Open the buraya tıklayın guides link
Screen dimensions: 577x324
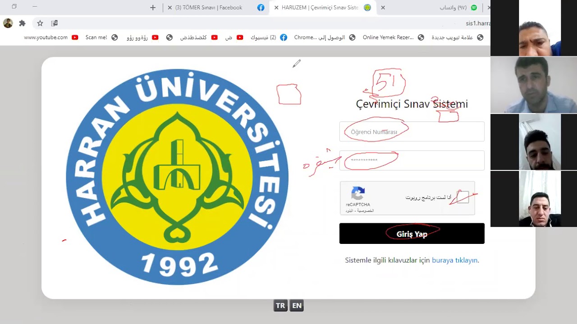pyautogui.click(x=455, y=260)
